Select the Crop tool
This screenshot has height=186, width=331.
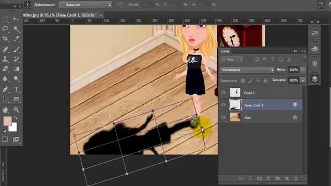(x=5, y=38)
